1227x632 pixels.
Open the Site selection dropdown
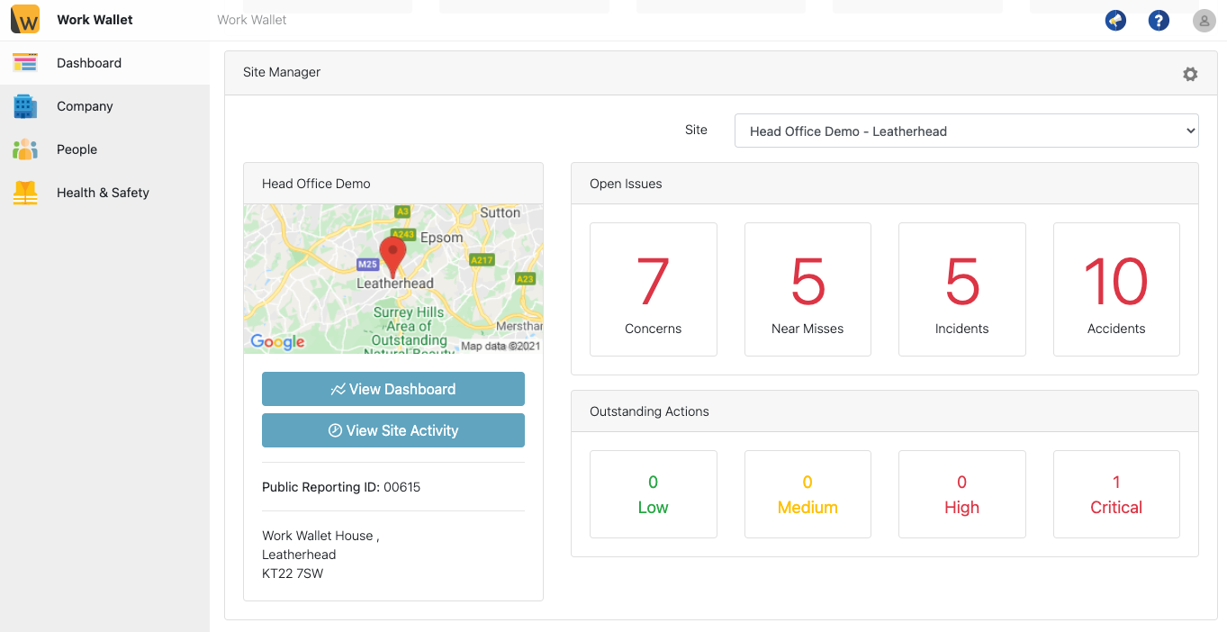coord(966,131)
